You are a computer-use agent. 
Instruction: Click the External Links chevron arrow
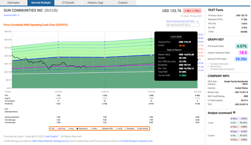coord(18,15)
